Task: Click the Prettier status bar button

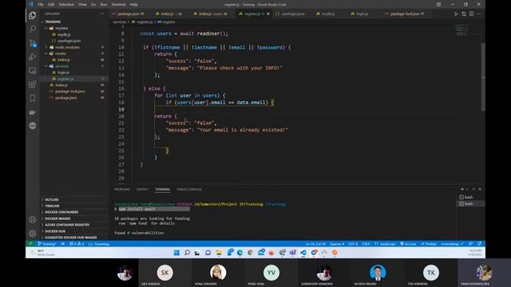Action: coord(429,244)
